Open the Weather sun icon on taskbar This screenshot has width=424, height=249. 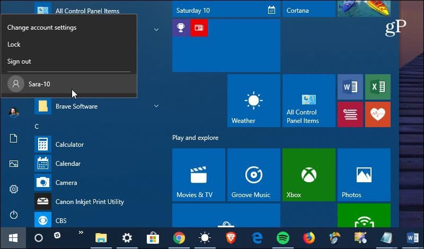(x=205, y=238)
